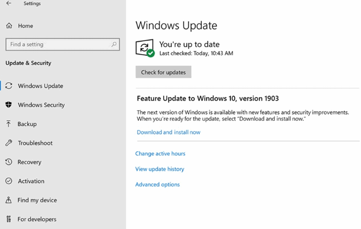Open Windows Security section

click(x=41, y=105)
